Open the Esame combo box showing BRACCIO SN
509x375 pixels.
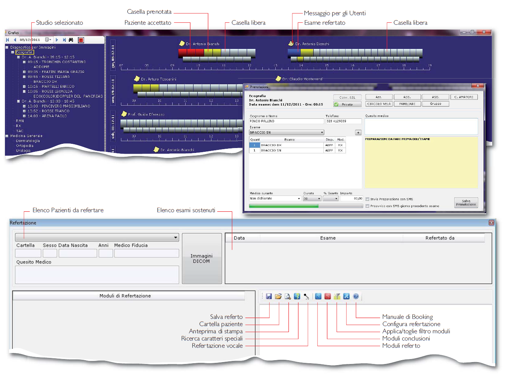coord(286,132)
